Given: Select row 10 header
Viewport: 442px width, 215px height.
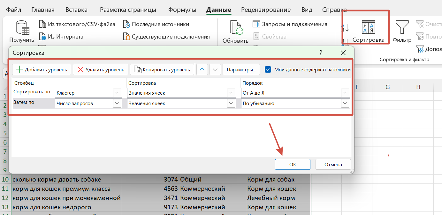Looking at the screenshot, I should (x=5, y=179).
